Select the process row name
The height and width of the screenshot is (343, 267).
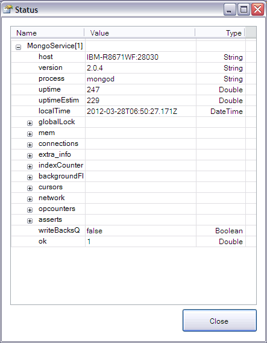coord(51,78)
